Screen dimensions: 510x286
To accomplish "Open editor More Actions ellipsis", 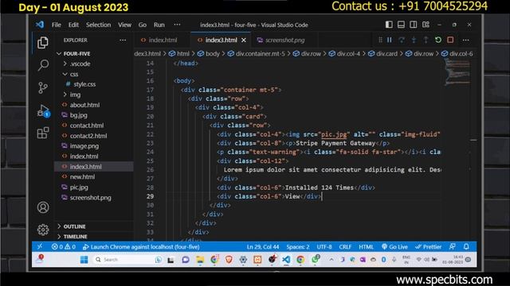I will (465, 41).
